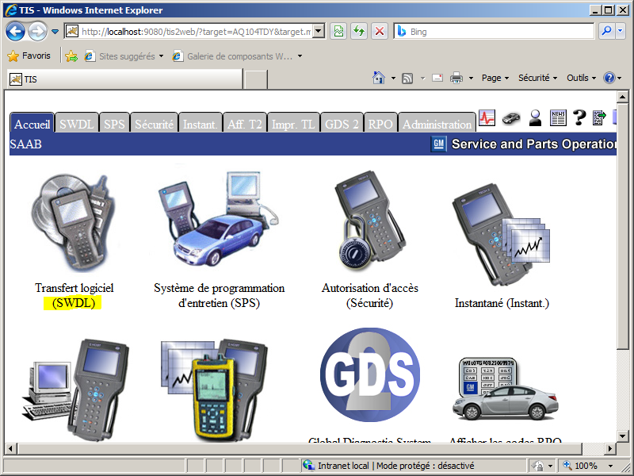Screen dimensions: 634x476
Task: Click the question mark help icon
Action: tap(579, 117)
